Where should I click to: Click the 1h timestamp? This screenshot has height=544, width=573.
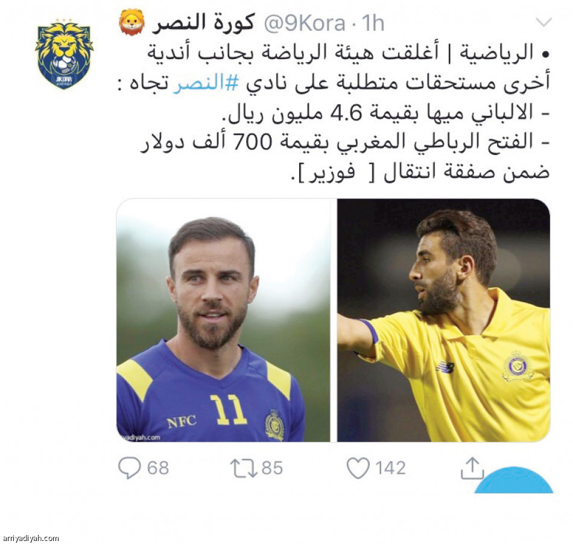click(373, 24)
